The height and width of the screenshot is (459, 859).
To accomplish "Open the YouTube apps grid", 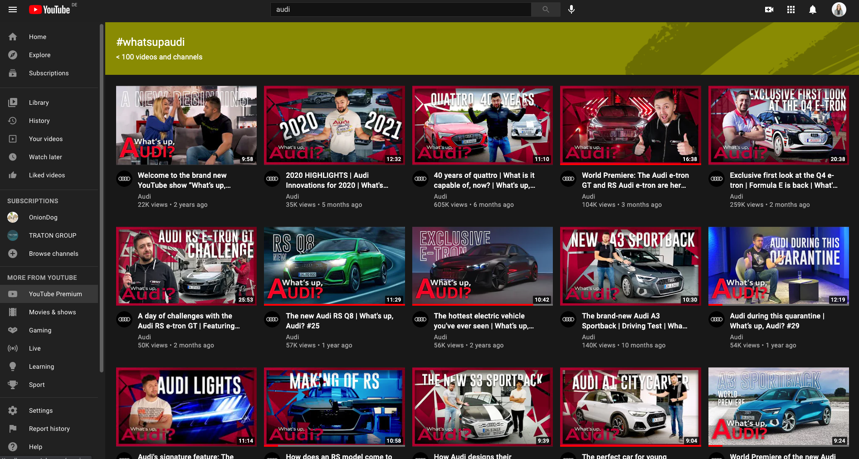I will click(791, 10).
